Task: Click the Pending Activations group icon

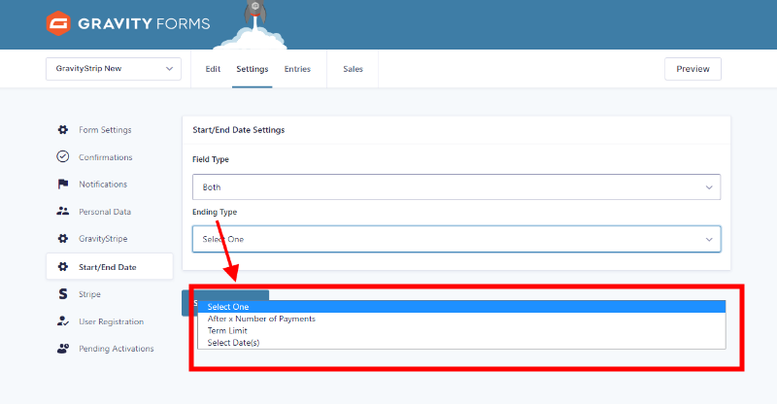Action: 63,349
